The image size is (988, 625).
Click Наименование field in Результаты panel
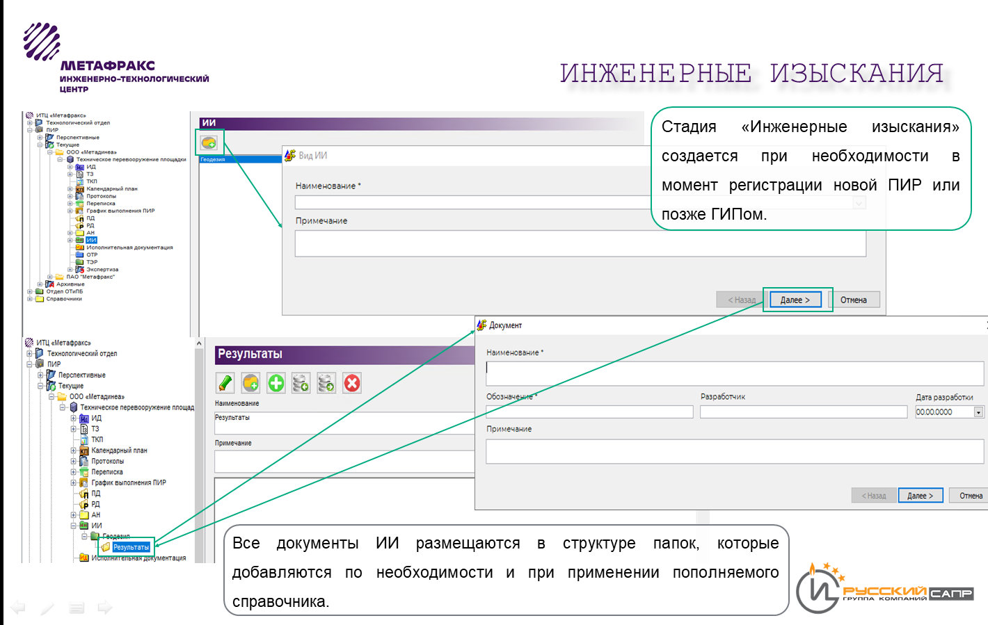coord(345,423)
